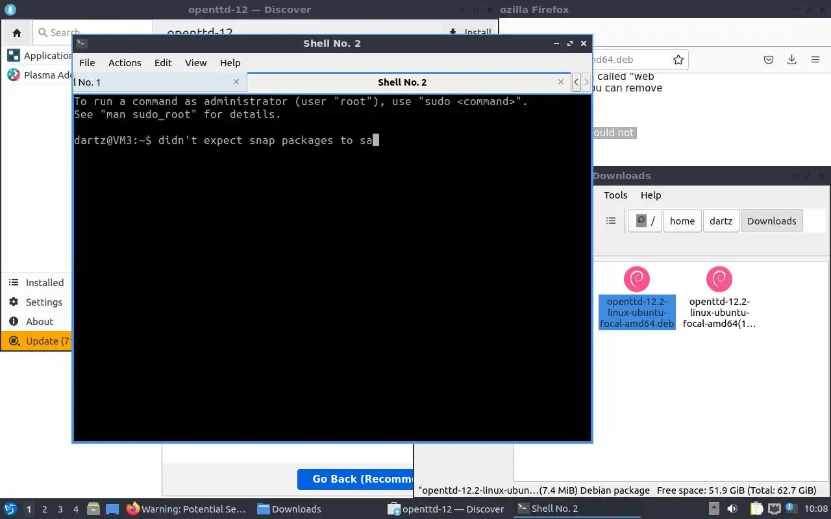Click the Discover home icon
The image size is (831, 519).
[x=17, y=32]
